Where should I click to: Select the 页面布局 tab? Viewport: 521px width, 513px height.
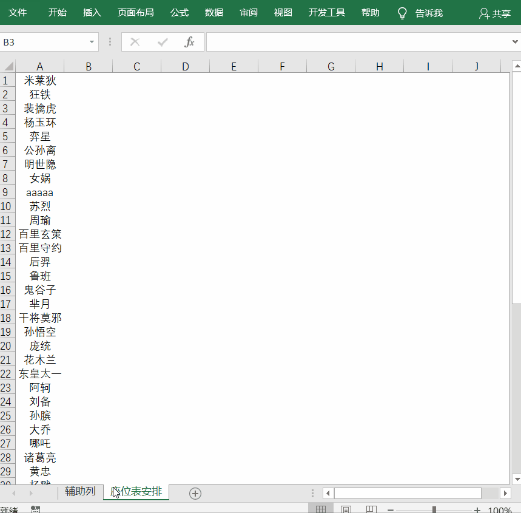pyautogui.click(x=136, y=13)
